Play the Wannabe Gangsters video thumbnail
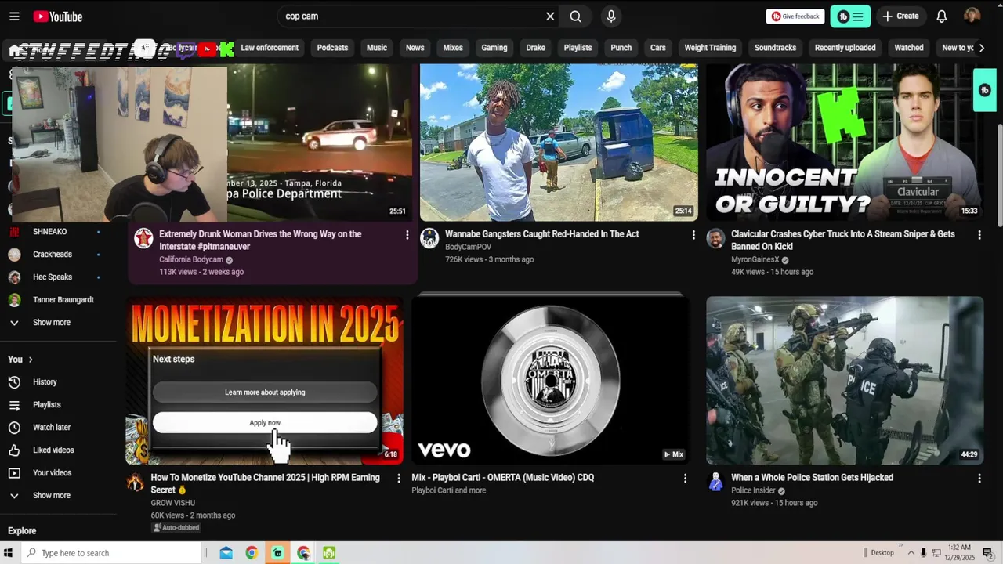Viewport: 1003px width, 564px height. click(559, 143)
